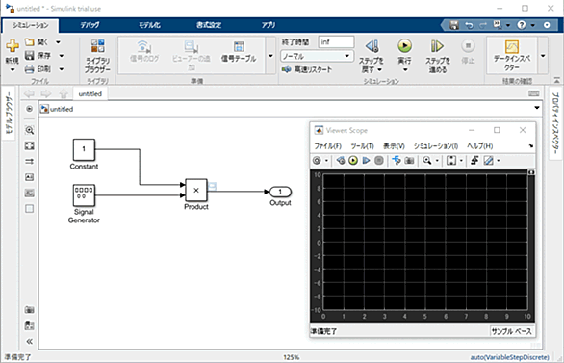Open the ライブラリ ブラウザー library browser
This screenshot has width=564, height=363.
pyautogui.click(x=97, y=57)
